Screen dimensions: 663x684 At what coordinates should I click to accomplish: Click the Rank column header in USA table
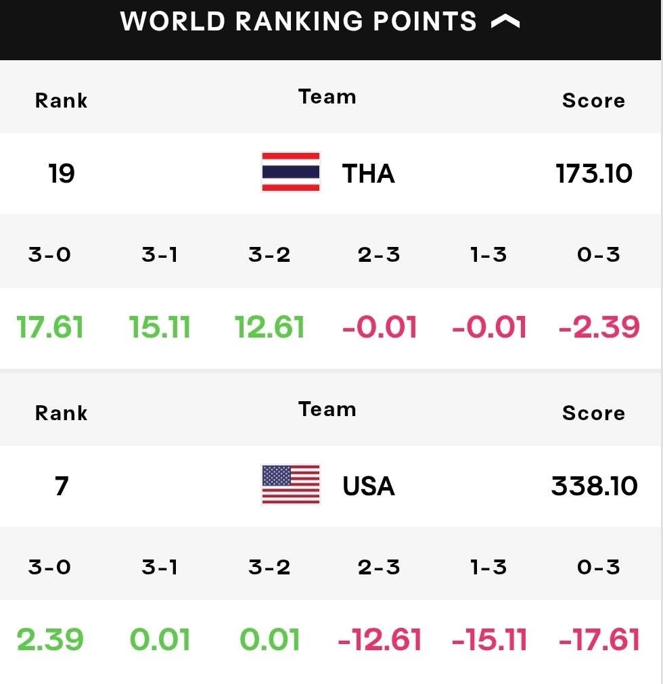tap(61, 413)
